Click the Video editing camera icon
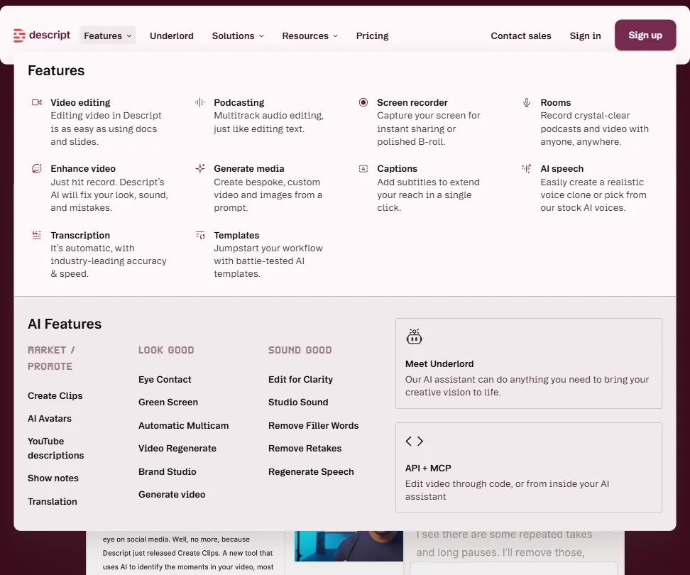The width and height of the screenshot is (690, 575). click(x=37, y=102)
